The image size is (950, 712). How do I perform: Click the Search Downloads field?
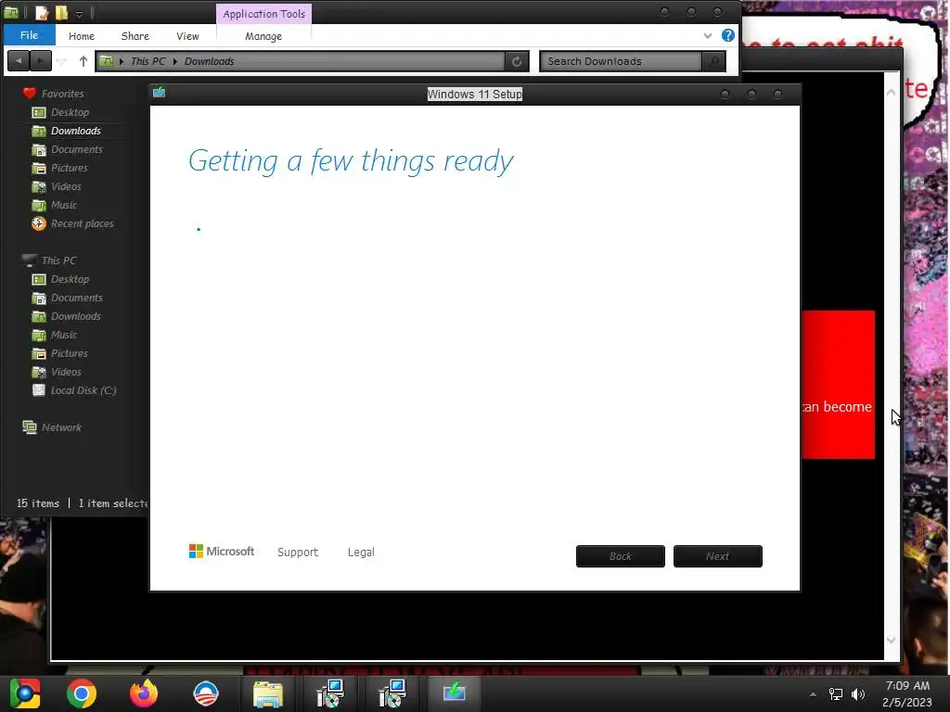[621, 61]
